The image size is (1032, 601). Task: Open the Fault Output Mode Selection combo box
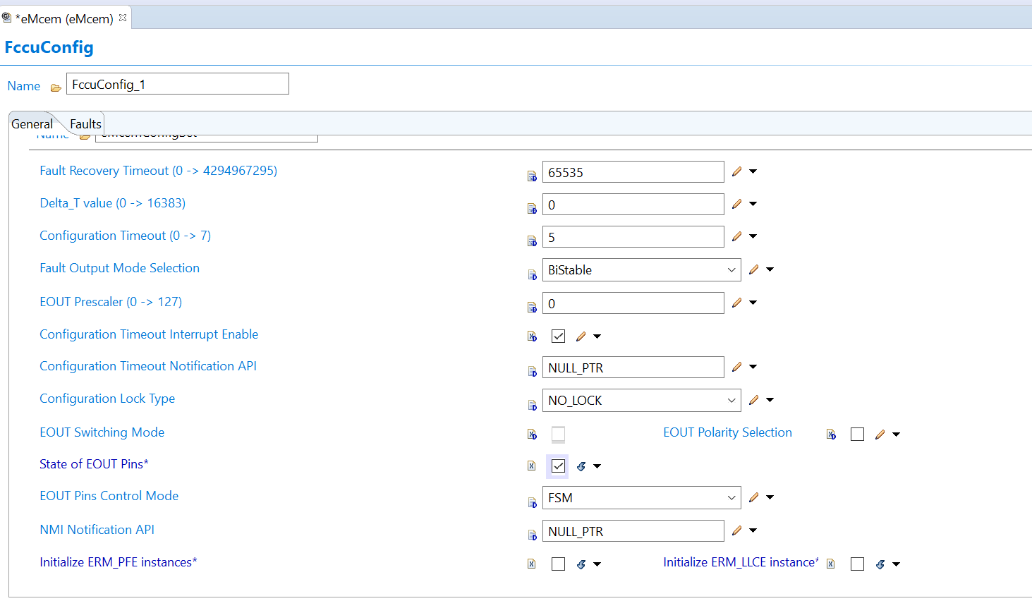[642, 270]
